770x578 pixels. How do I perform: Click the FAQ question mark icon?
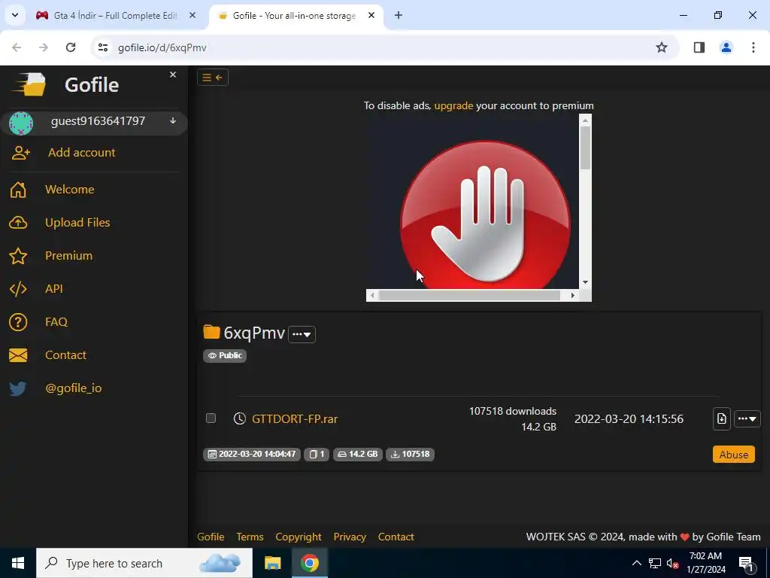tap(18, 322)
